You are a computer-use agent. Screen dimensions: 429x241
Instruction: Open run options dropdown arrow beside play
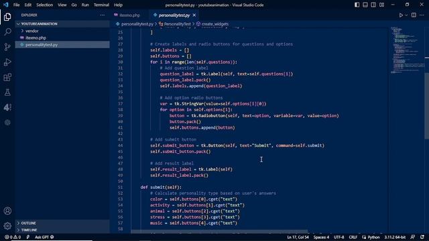[406, 15]
